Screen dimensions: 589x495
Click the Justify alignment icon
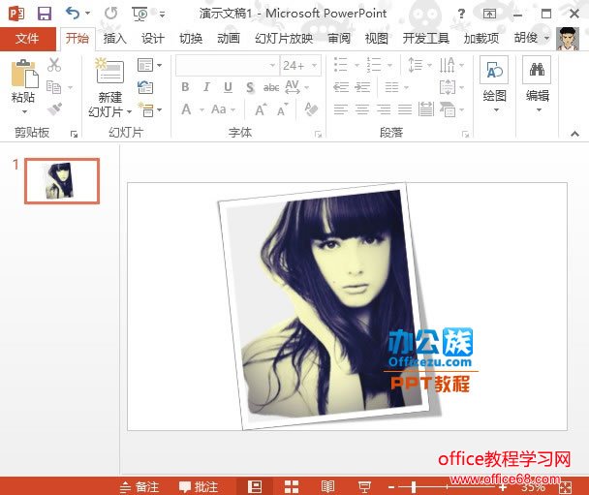point(405,109)
